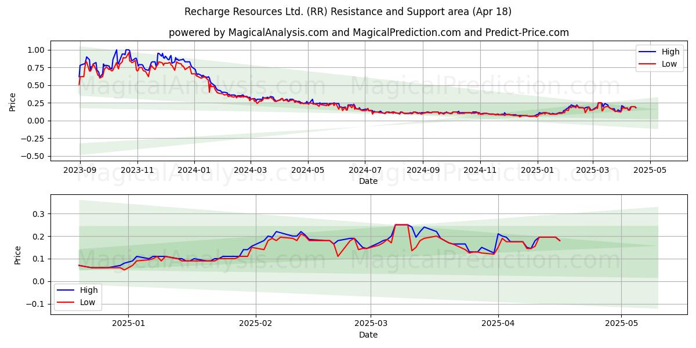Click the 'Price' label of the top chart
This screenshot has width=696, height=348.
(13, 101)
